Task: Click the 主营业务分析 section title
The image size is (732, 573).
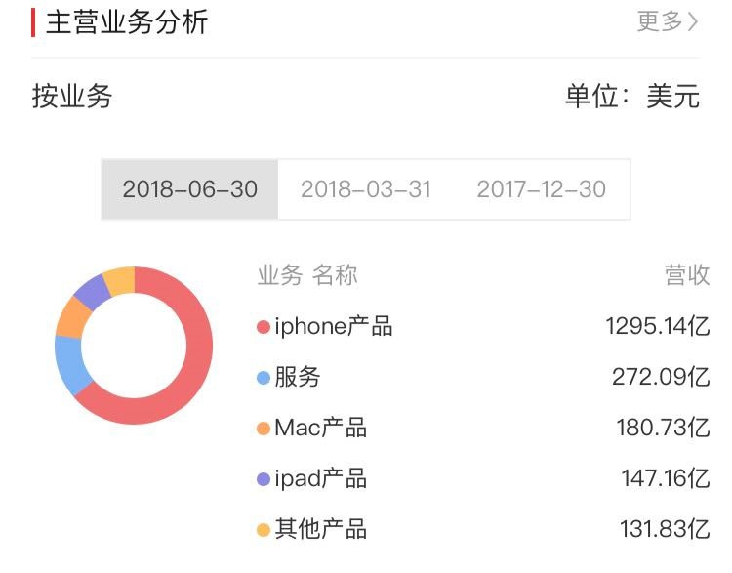Action: (127, 21)
